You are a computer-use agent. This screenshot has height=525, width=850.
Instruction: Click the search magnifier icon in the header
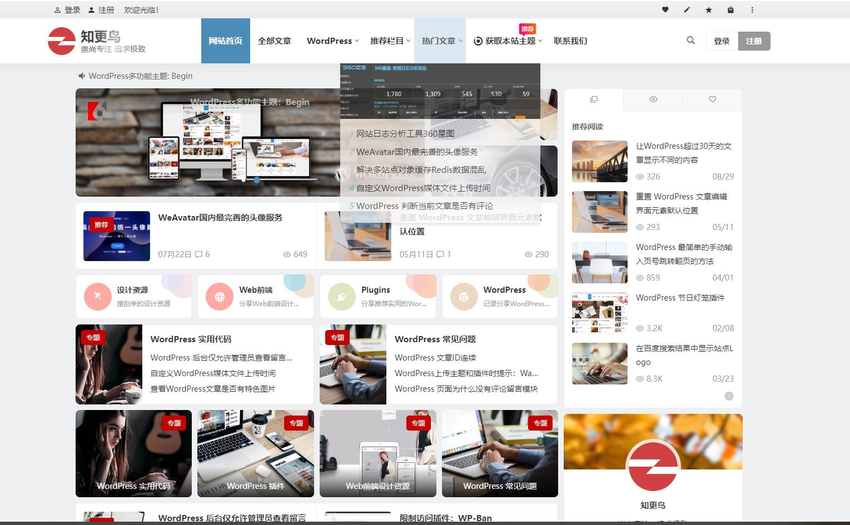690,40
